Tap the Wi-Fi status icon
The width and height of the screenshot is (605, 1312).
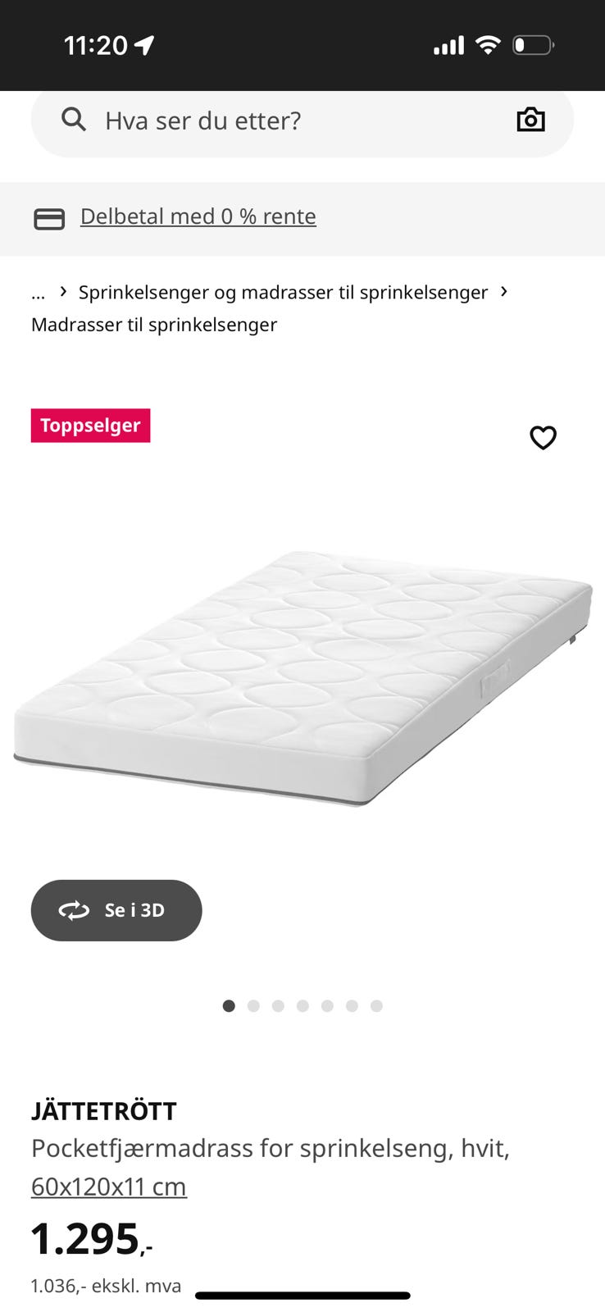[x=488, y=45]
